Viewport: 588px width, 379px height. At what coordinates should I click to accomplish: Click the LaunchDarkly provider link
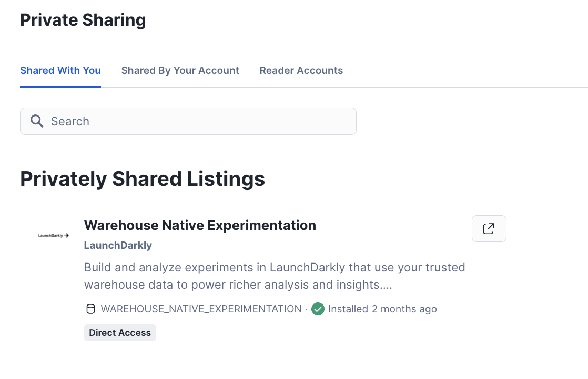(x=118, y=245)
